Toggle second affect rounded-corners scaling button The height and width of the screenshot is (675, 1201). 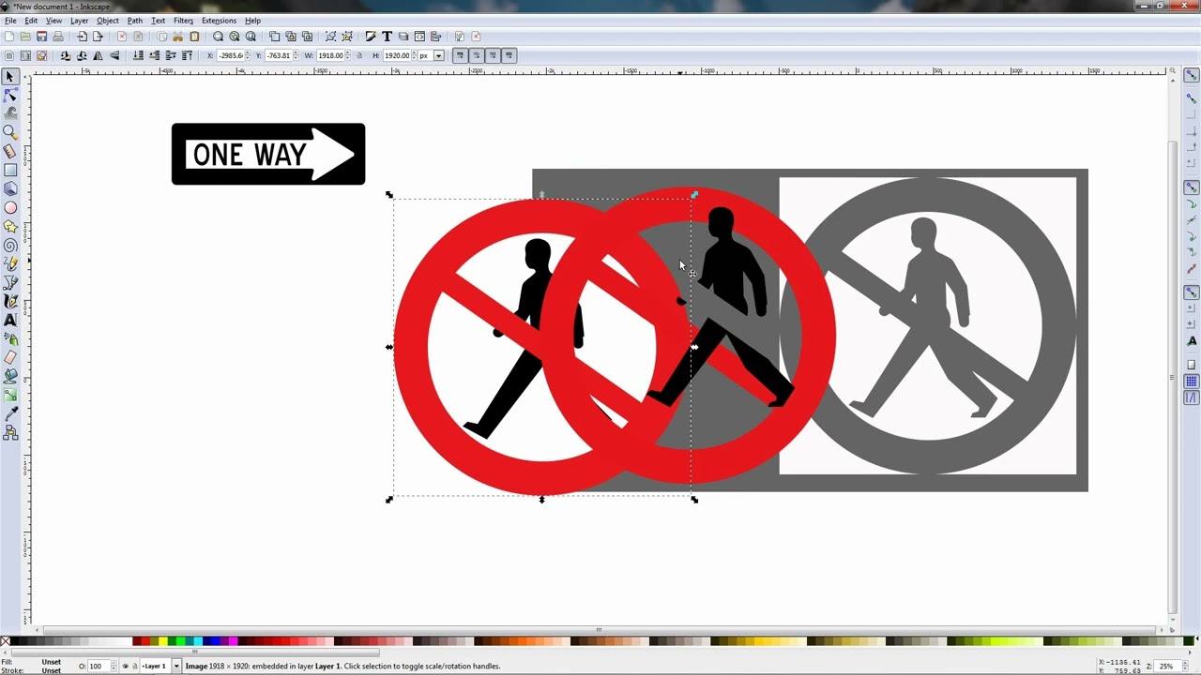(476, 55)
